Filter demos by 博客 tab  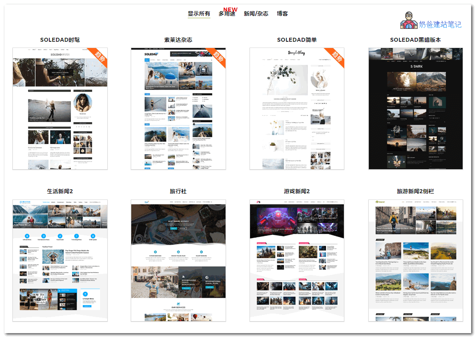click(x=282, y=14)
